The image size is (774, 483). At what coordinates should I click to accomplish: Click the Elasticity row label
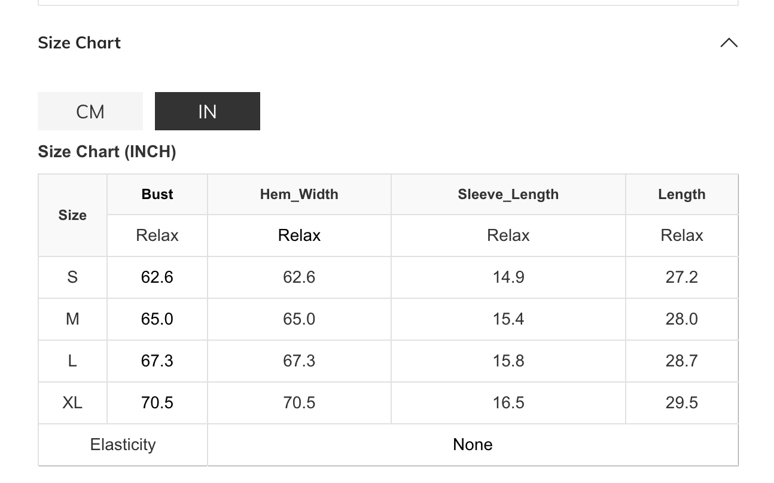click(x=123, y=445)
